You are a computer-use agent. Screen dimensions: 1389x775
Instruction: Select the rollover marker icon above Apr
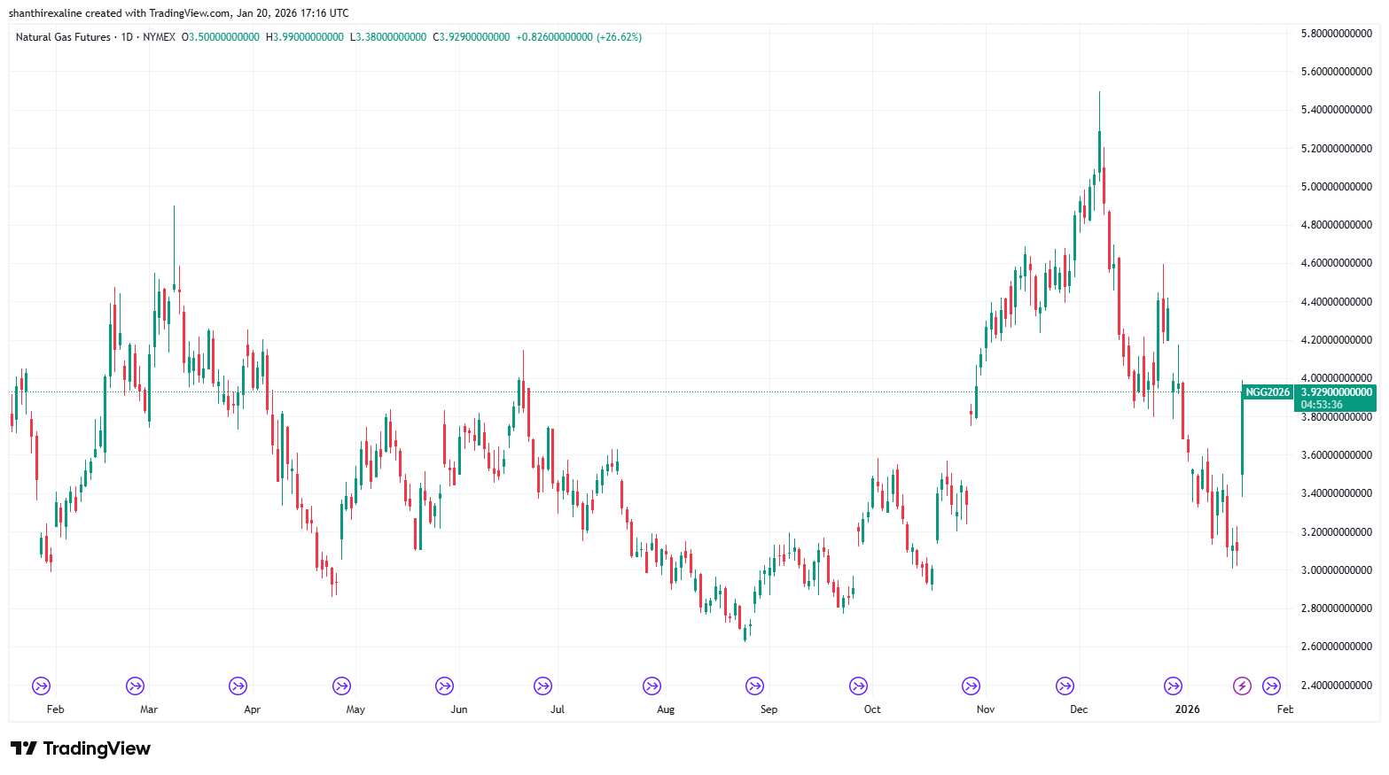coord(238,686)
